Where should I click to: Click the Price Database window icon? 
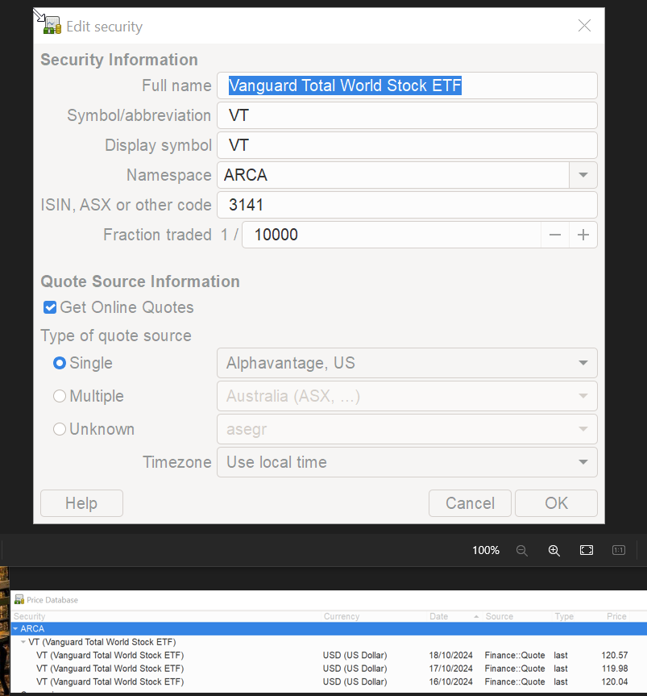click(19, 600)
